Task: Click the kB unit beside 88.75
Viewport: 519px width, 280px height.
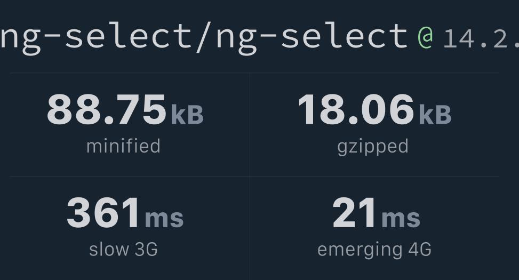Action: [187, 114]
